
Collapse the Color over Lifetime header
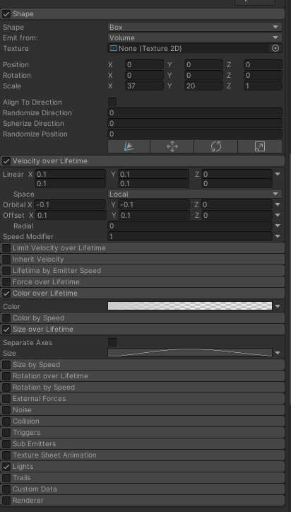pos(142,293)
